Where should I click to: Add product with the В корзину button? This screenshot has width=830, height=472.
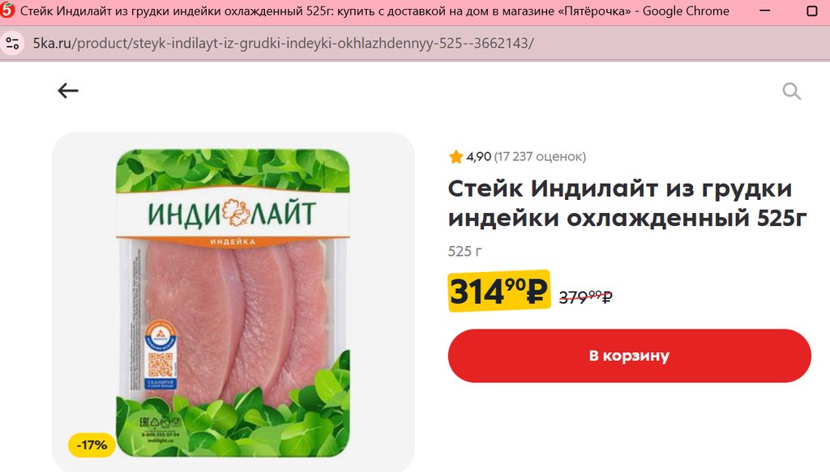click(629, 355)
